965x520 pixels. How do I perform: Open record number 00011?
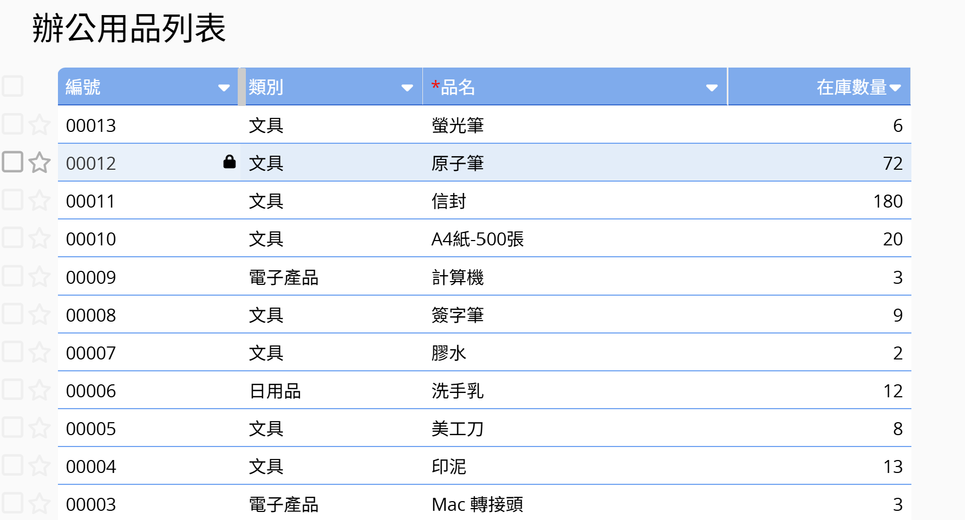90,201
